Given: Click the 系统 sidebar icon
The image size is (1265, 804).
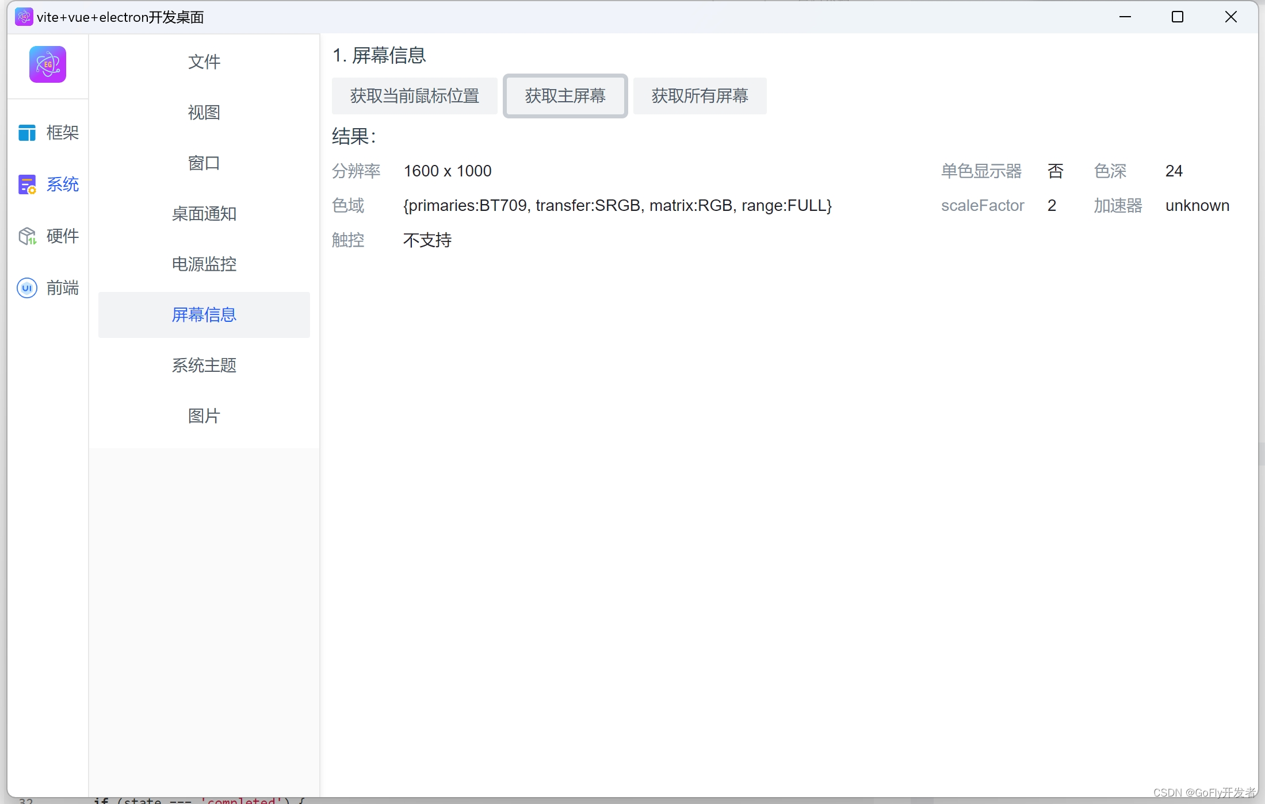Looking at the screenshot, I should pos(27,184).
